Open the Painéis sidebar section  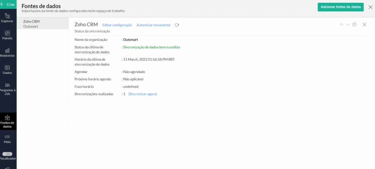click(x=7, y=35)
